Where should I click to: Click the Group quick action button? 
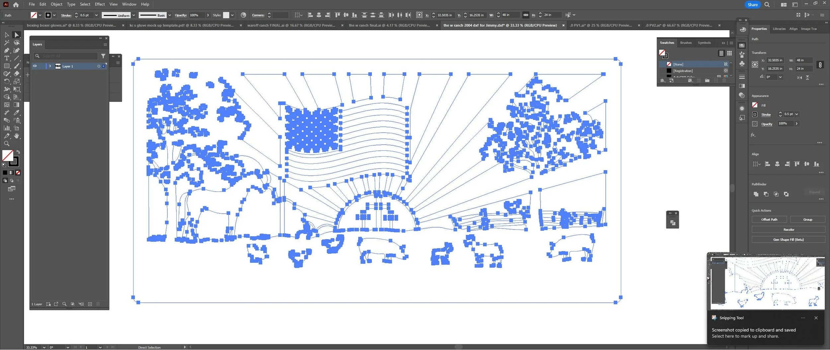807,220
